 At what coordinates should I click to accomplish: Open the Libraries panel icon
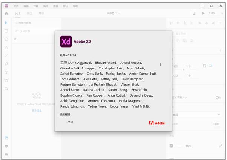[6, 138]
